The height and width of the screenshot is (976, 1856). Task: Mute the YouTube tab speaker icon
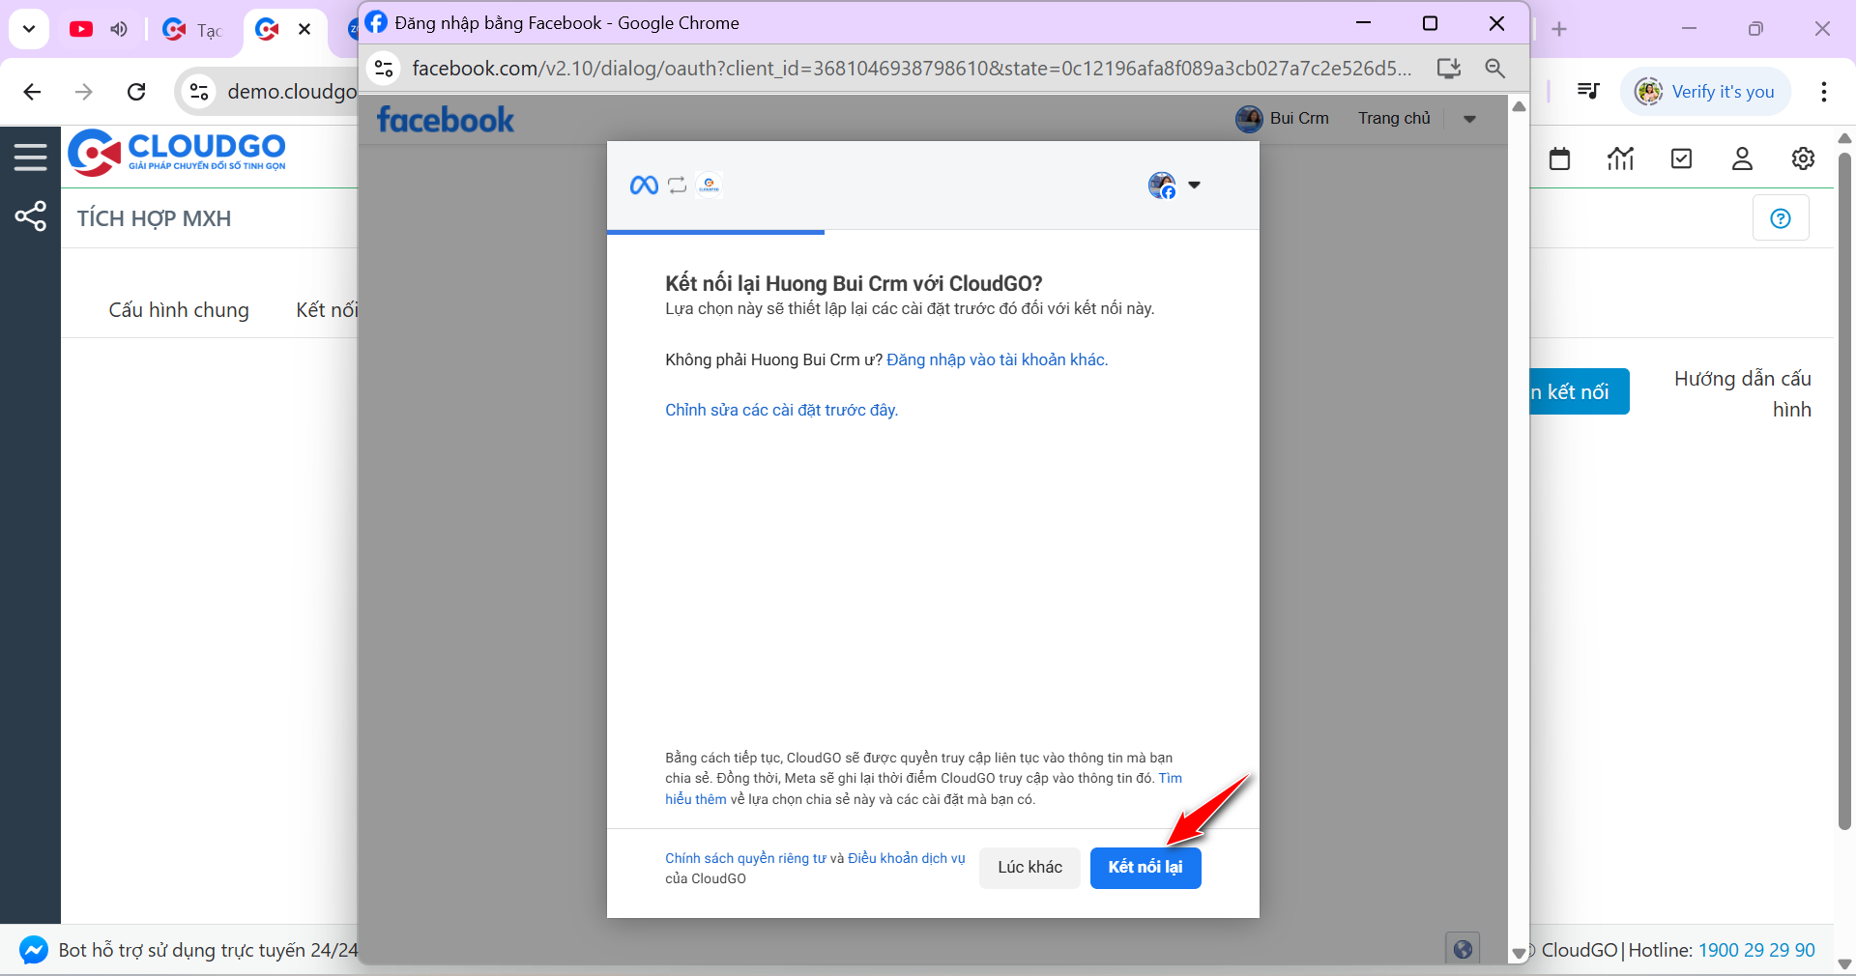[118, 29]
